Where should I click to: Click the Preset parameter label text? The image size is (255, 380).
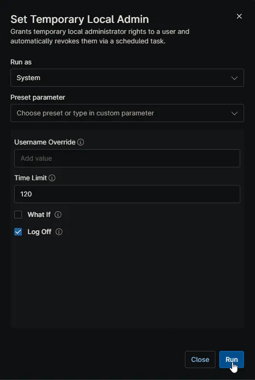tap(38, 97)
